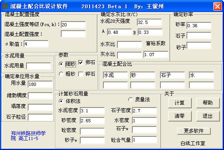This screenshot has height=150, width=224.
Task: Click the 用水量 field showing 180
Action: coord(40,84)
